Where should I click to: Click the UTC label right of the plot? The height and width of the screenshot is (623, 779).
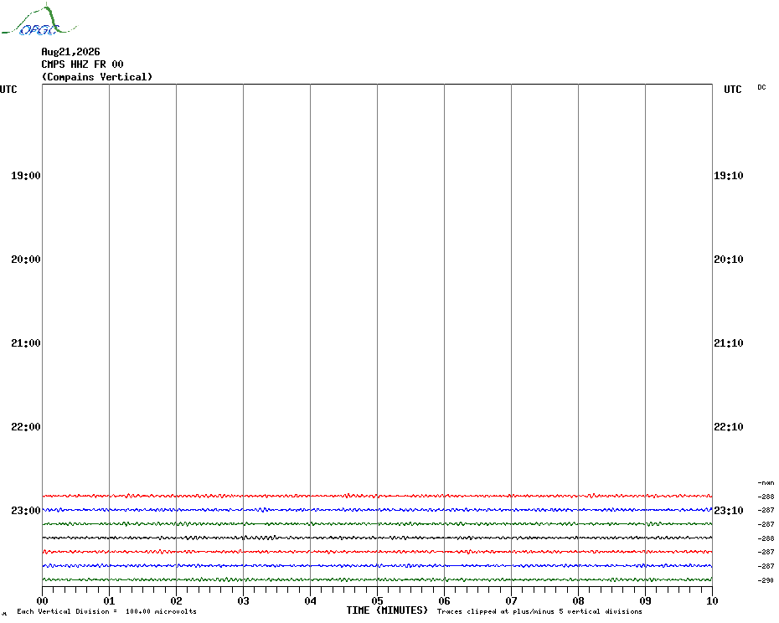732,90
